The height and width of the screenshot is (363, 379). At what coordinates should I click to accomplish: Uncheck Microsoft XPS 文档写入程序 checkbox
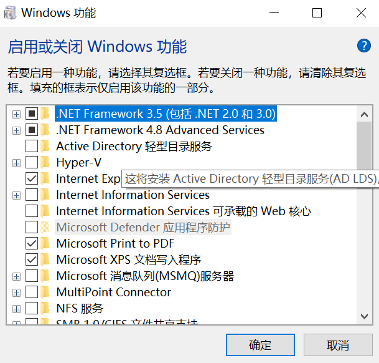31,259
